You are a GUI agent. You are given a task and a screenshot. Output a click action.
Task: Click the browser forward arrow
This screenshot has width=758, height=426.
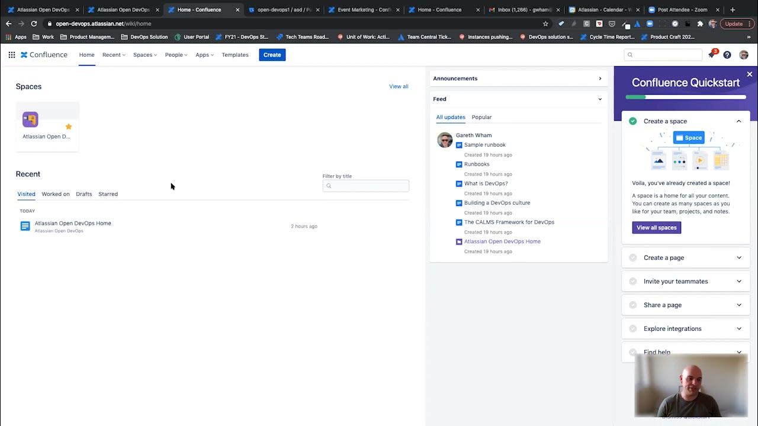(x=21, y=24)
